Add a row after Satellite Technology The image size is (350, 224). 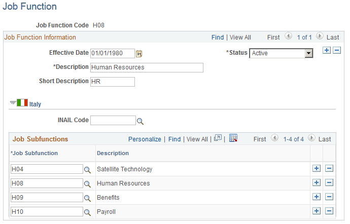pos(317,169)
